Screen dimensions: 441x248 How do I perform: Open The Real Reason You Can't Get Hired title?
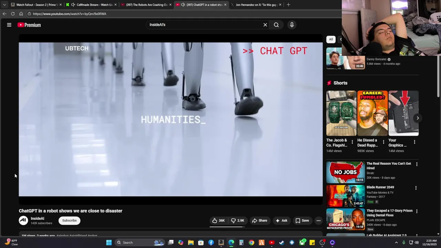389,166
